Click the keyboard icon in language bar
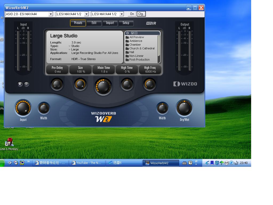Viewport: 273px width, 205px height. [x=184, y=163]
